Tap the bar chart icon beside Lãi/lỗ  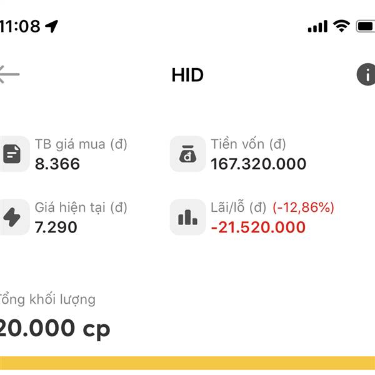[x=187, y=217]
